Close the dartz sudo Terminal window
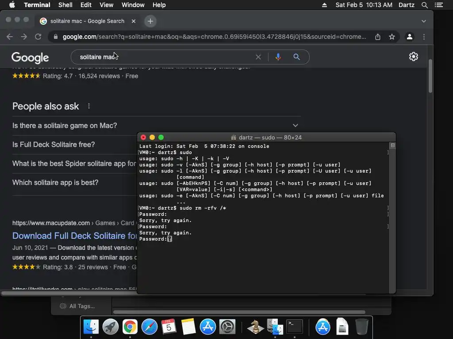The height and width of the screenshot is (339, 453). coord(143,137)
